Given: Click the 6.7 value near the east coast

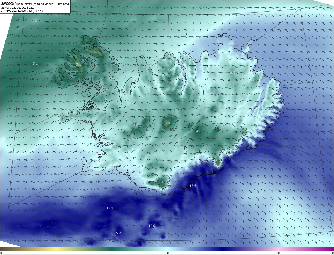Looking at the screenshot, I should 255,79.
